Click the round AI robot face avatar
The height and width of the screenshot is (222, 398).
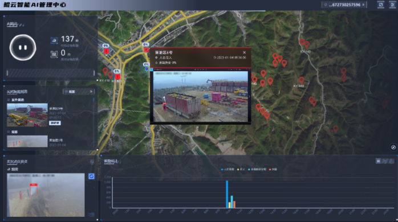[23, 47]
